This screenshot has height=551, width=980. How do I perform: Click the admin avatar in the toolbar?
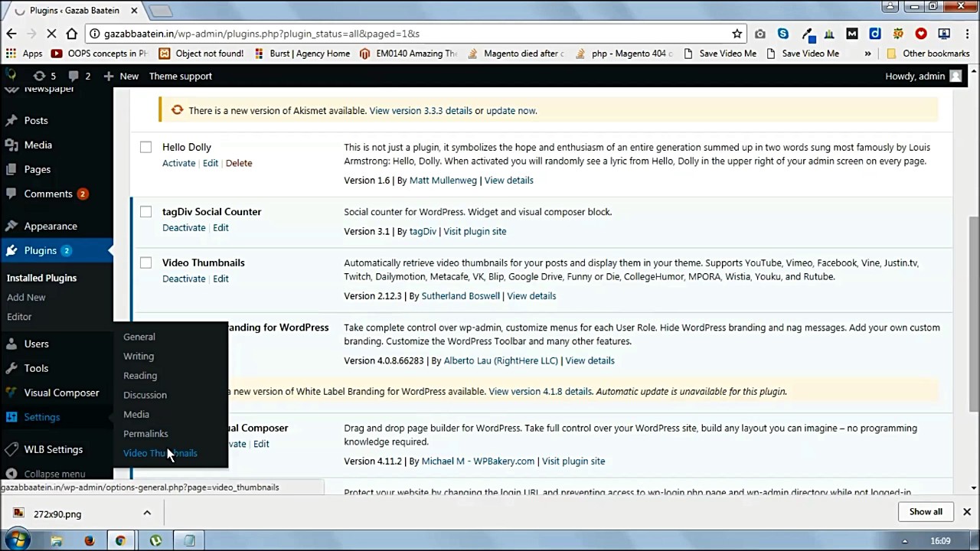click(955, 76)
